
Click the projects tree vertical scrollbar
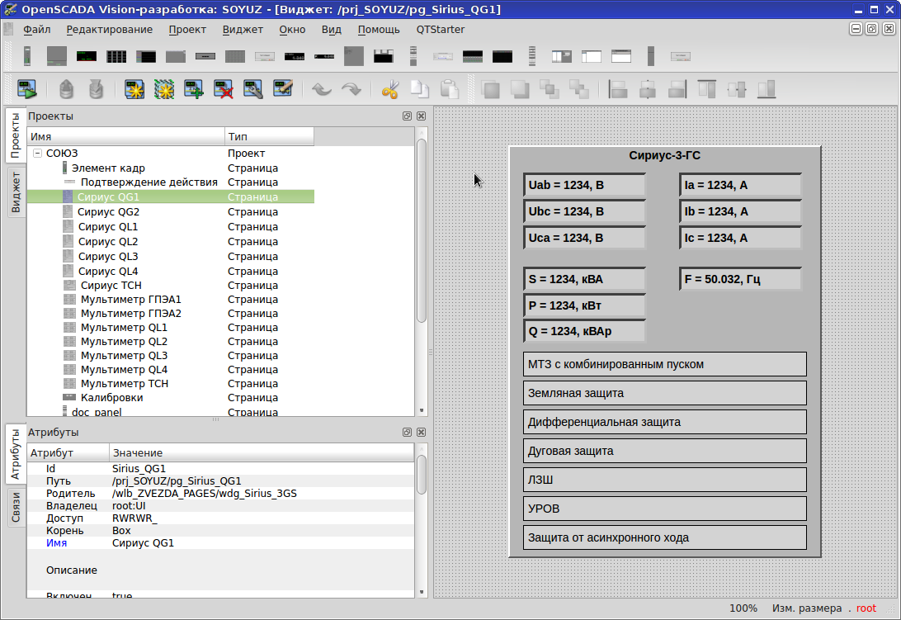pos(421,231)
